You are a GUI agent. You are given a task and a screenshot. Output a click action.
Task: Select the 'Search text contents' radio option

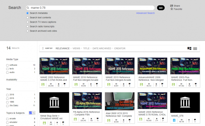(x=27, y=18)
